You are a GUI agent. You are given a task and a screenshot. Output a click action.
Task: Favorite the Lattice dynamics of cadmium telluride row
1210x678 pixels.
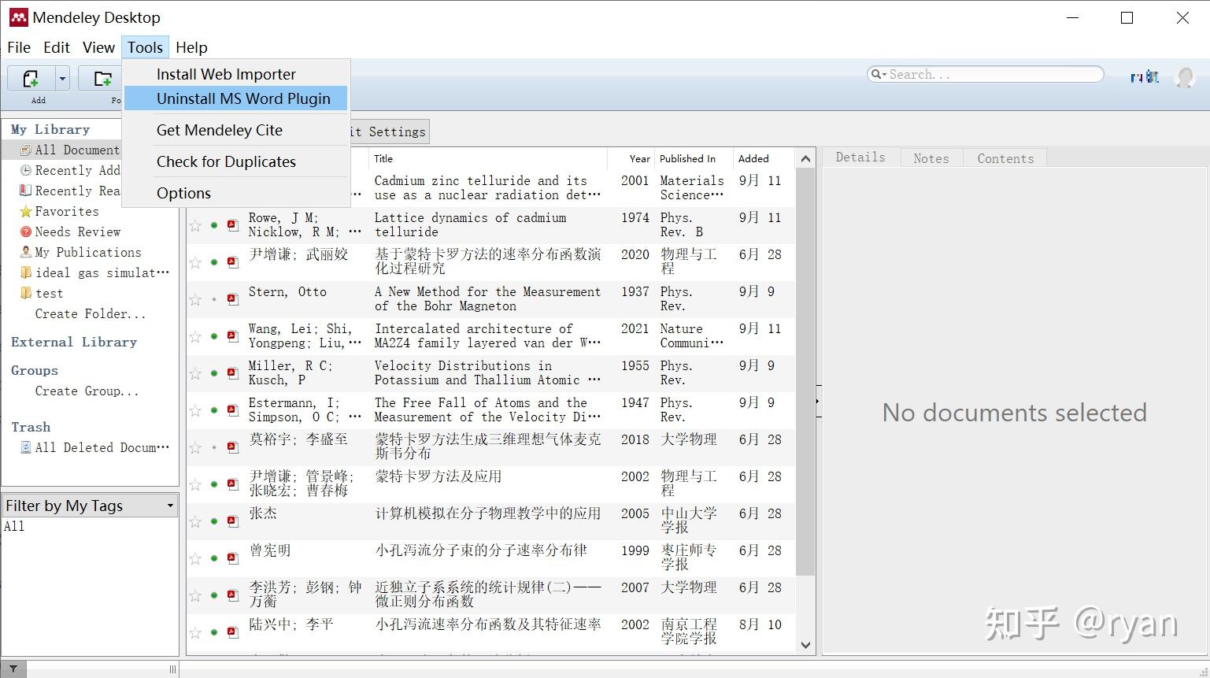click(195, 226)
